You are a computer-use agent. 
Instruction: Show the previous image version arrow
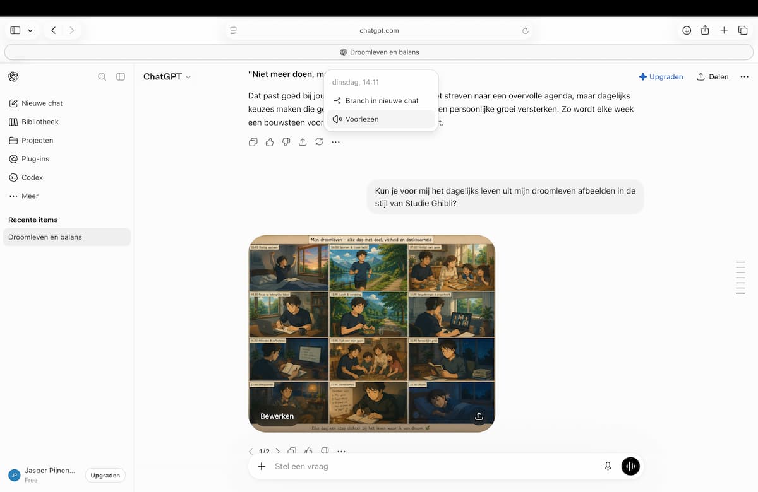(x=251, y=452)
